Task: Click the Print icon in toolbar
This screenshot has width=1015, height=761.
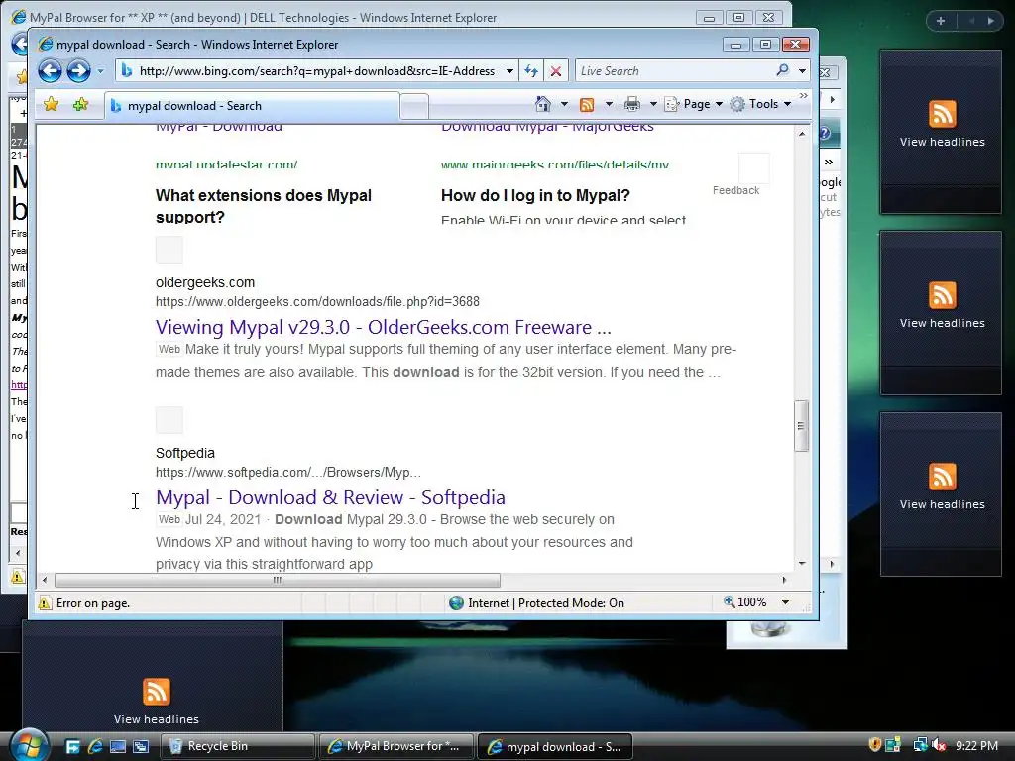Action: pyautogui.click(x=632, y=104)
